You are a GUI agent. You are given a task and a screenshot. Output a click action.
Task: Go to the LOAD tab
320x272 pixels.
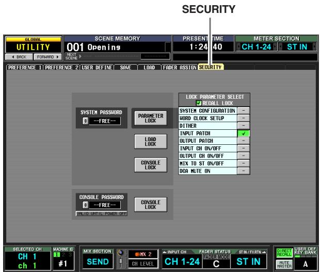tap(149, 68)
